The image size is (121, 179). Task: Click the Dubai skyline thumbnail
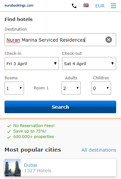coord(13,168)
